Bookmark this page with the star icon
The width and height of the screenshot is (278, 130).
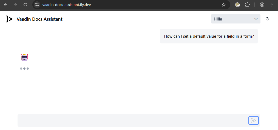[x=224, y=5]
